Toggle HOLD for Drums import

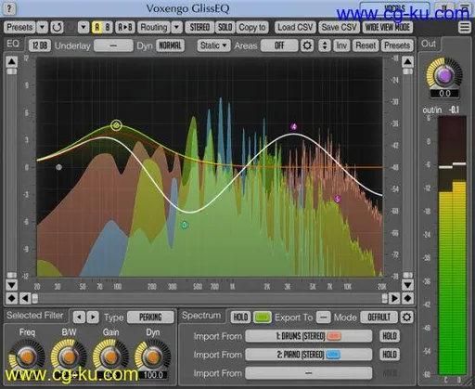coord(390,336)
